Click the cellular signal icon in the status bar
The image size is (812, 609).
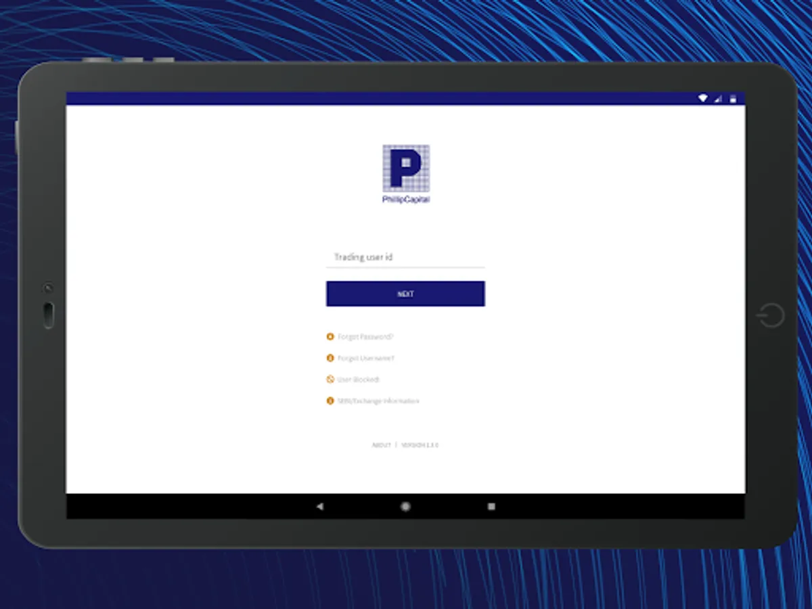click(x=718, y=99)
